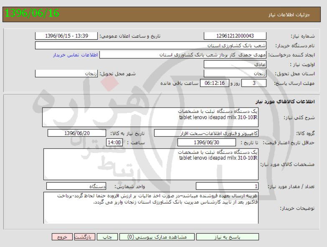
Task: Click inside the توضیحات خریدار textarea
Action: tap(150, 207)
